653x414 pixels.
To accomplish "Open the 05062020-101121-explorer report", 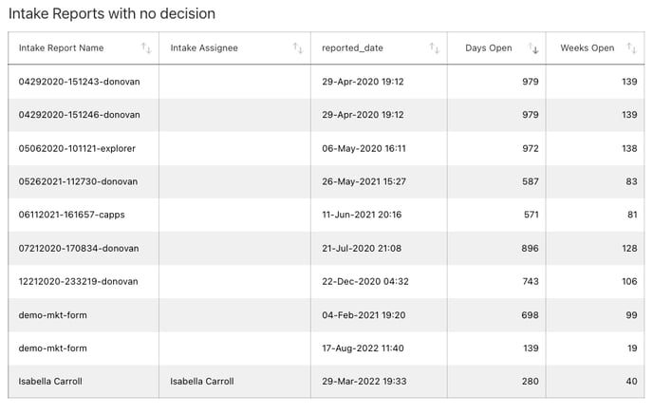I will click(79, 148).
